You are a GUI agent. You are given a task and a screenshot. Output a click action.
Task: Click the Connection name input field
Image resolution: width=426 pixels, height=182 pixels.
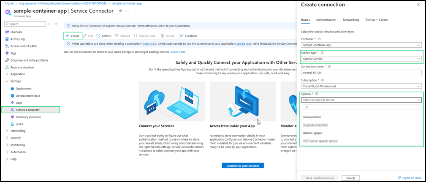(x=361, y=73)
